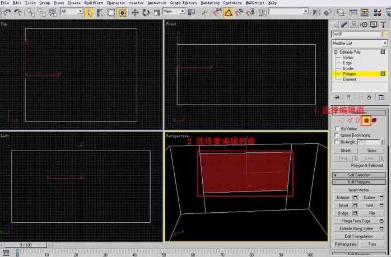The width and height of the screenshot is (391, 257).
Task: Click the Use Pivot Point Center icon
Action: coord(191,12)
